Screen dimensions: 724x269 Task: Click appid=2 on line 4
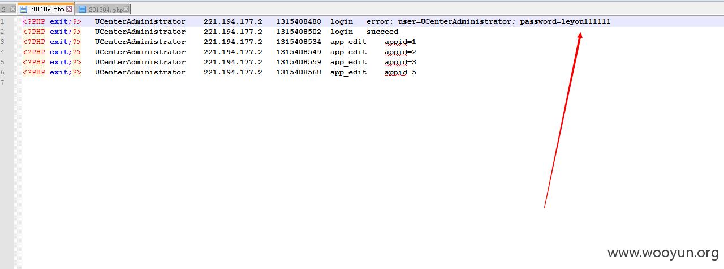(400, 52)
